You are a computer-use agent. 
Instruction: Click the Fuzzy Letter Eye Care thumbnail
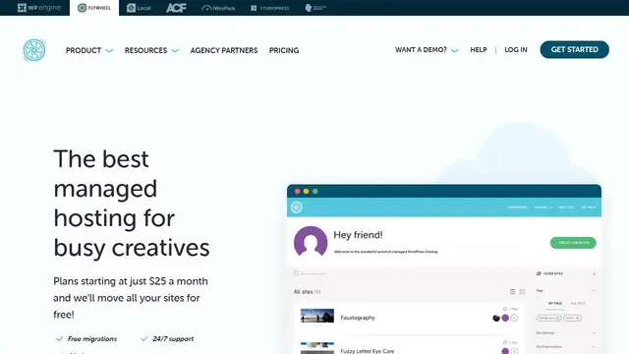click(x=317, y=348)
